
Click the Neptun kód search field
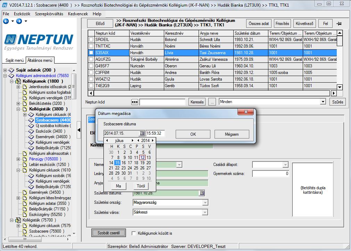click(x=162, y=102)
